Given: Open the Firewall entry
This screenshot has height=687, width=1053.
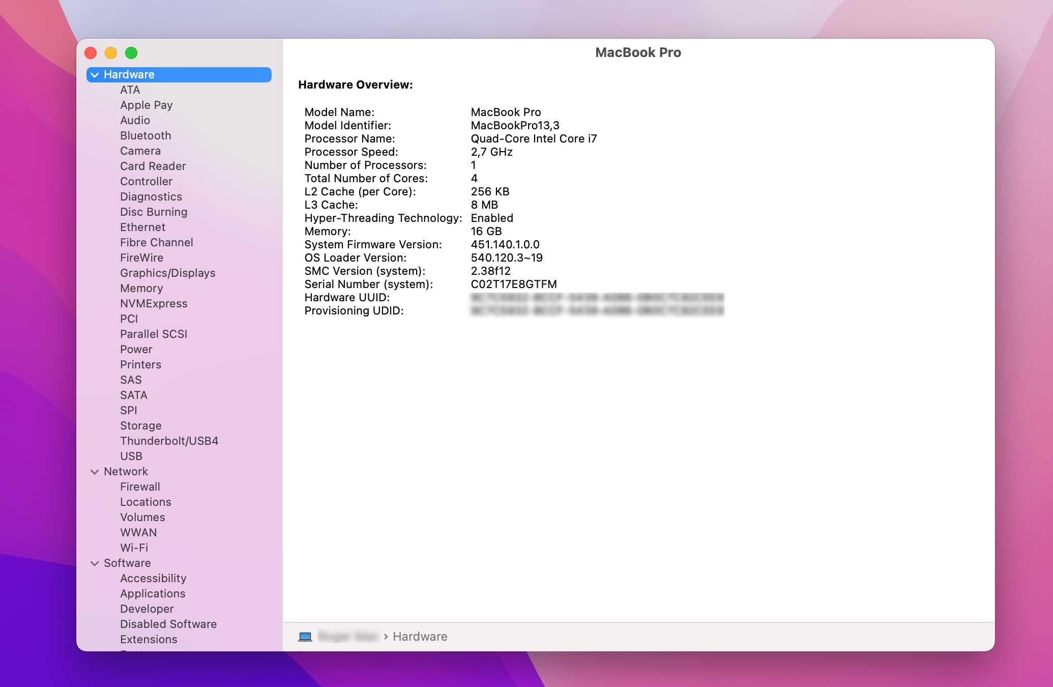Looking at the screenshot, I should (x=140, y=487).
